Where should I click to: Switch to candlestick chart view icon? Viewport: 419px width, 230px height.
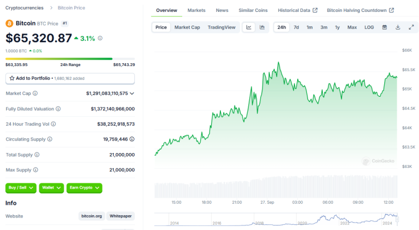(262, 27)
